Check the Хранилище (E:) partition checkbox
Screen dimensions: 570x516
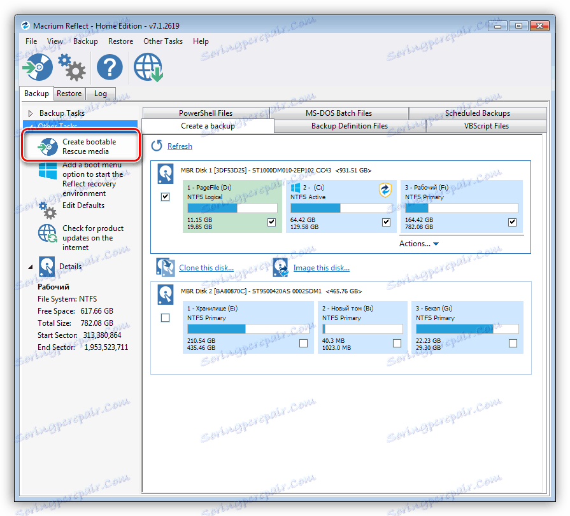click(304, 343)
